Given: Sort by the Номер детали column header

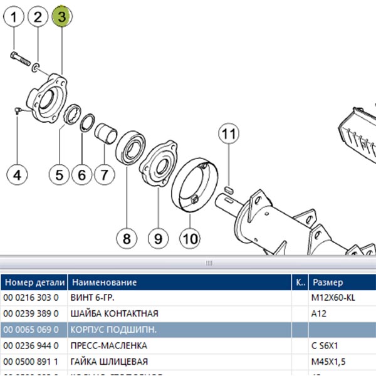Looking at the screenshot, I should pyautogui.click(x=34, y=282).
